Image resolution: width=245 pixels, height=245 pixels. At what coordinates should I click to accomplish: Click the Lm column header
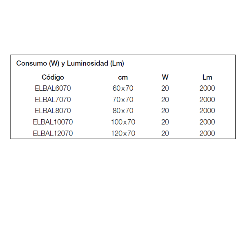(207, 77)
